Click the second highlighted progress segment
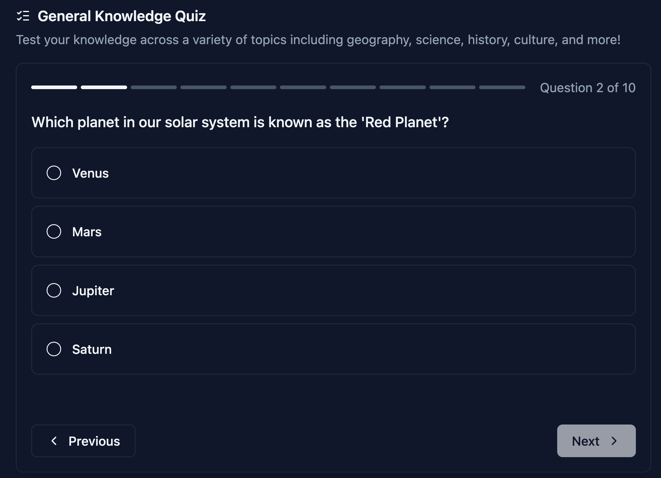Image resolution: width=661 pixels, height=478 pixels. click(104, 88)
